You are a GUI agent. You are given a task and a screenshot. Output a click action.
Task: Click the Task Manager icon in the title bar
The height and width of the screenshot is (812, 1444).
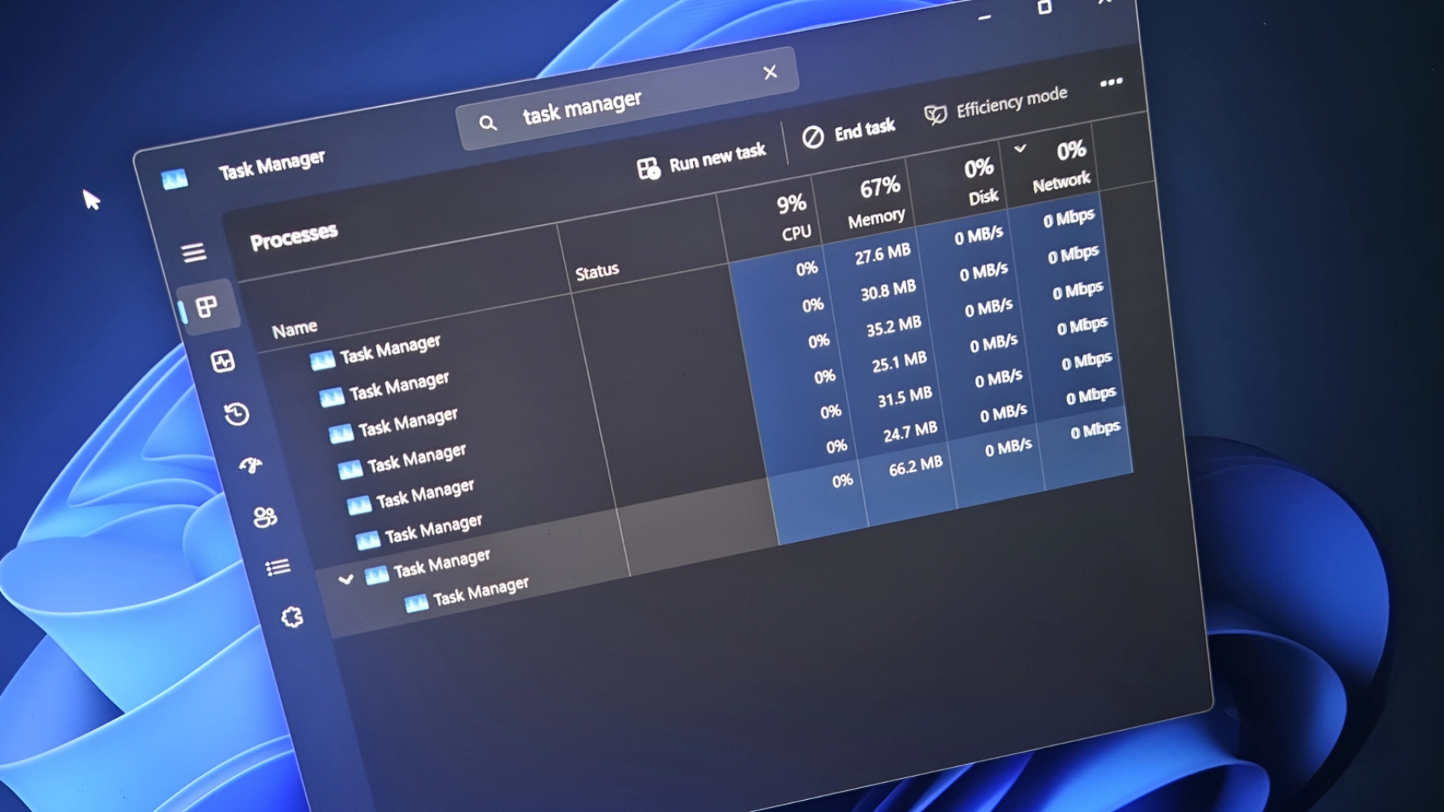(x=174, y=178)
